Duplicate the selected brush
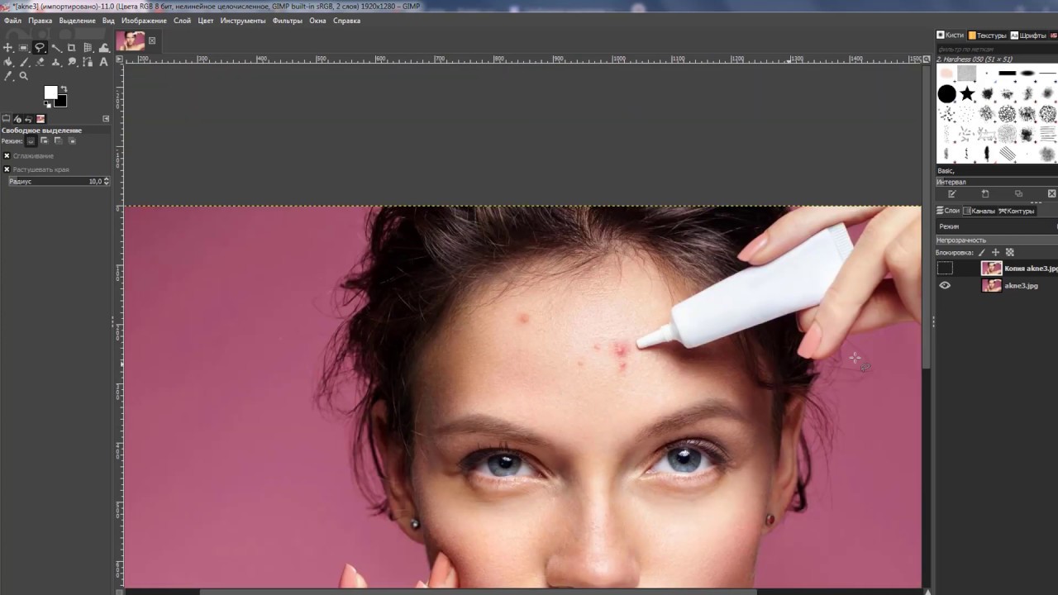1058x595 pixels. coord(1018,193)
